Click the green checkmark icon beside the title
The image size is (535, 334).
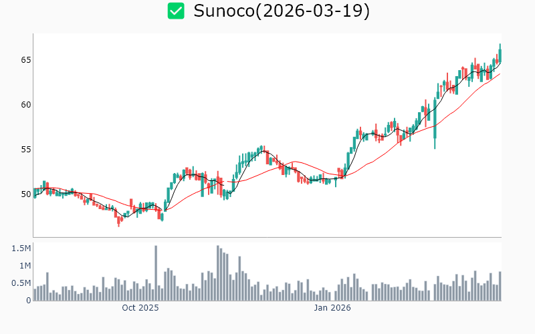coord(176,11)
